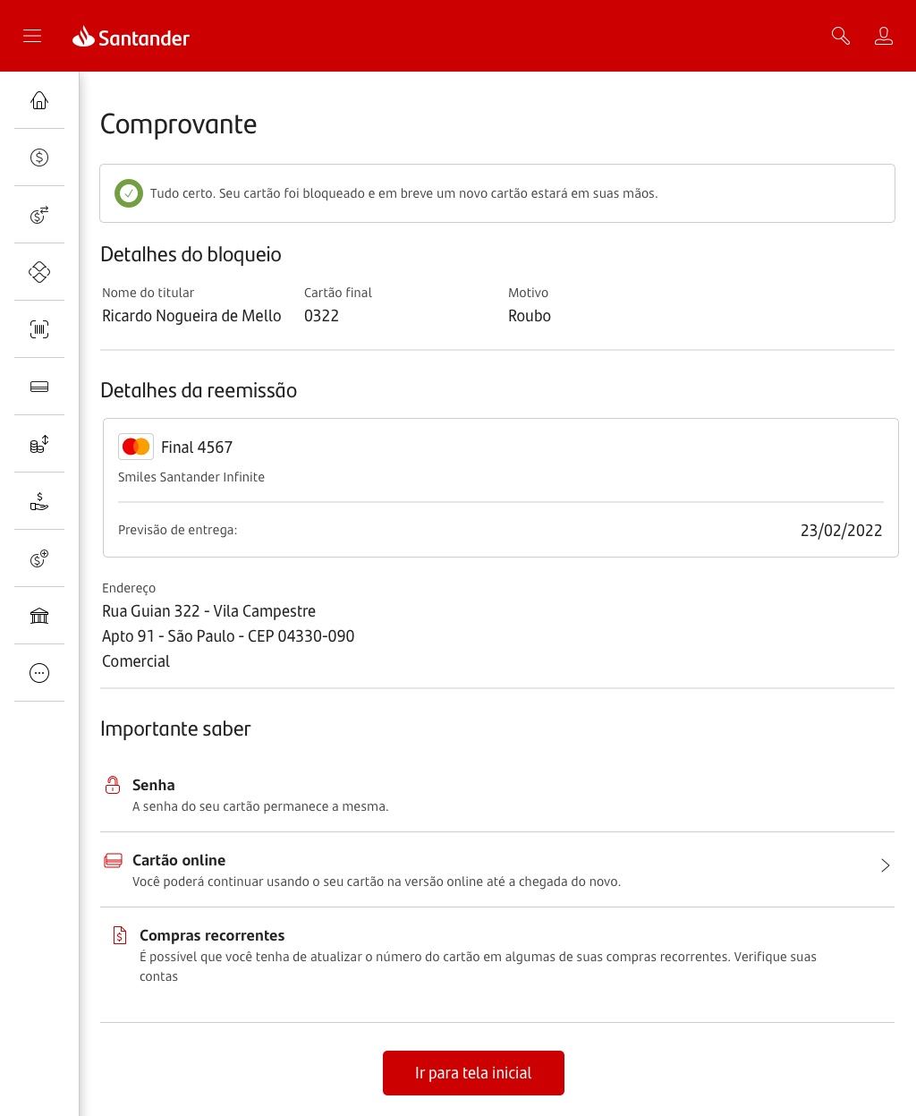Screen dimensions: 916x1116
Task: Open the cards icon in sidebar
Action: coord(39,387)
